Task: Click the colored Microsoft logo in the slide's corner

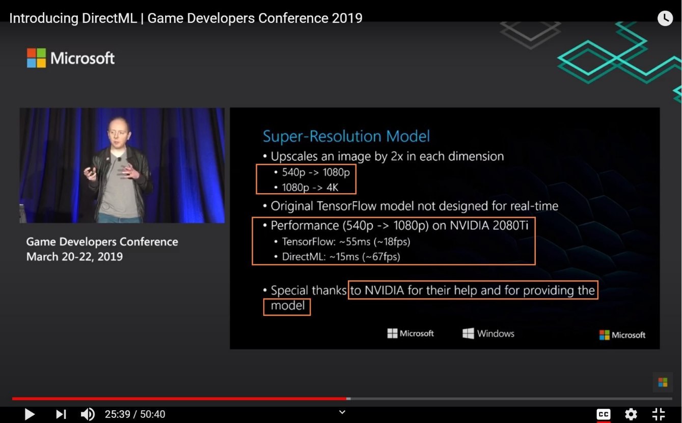Action: click(622, 335)
